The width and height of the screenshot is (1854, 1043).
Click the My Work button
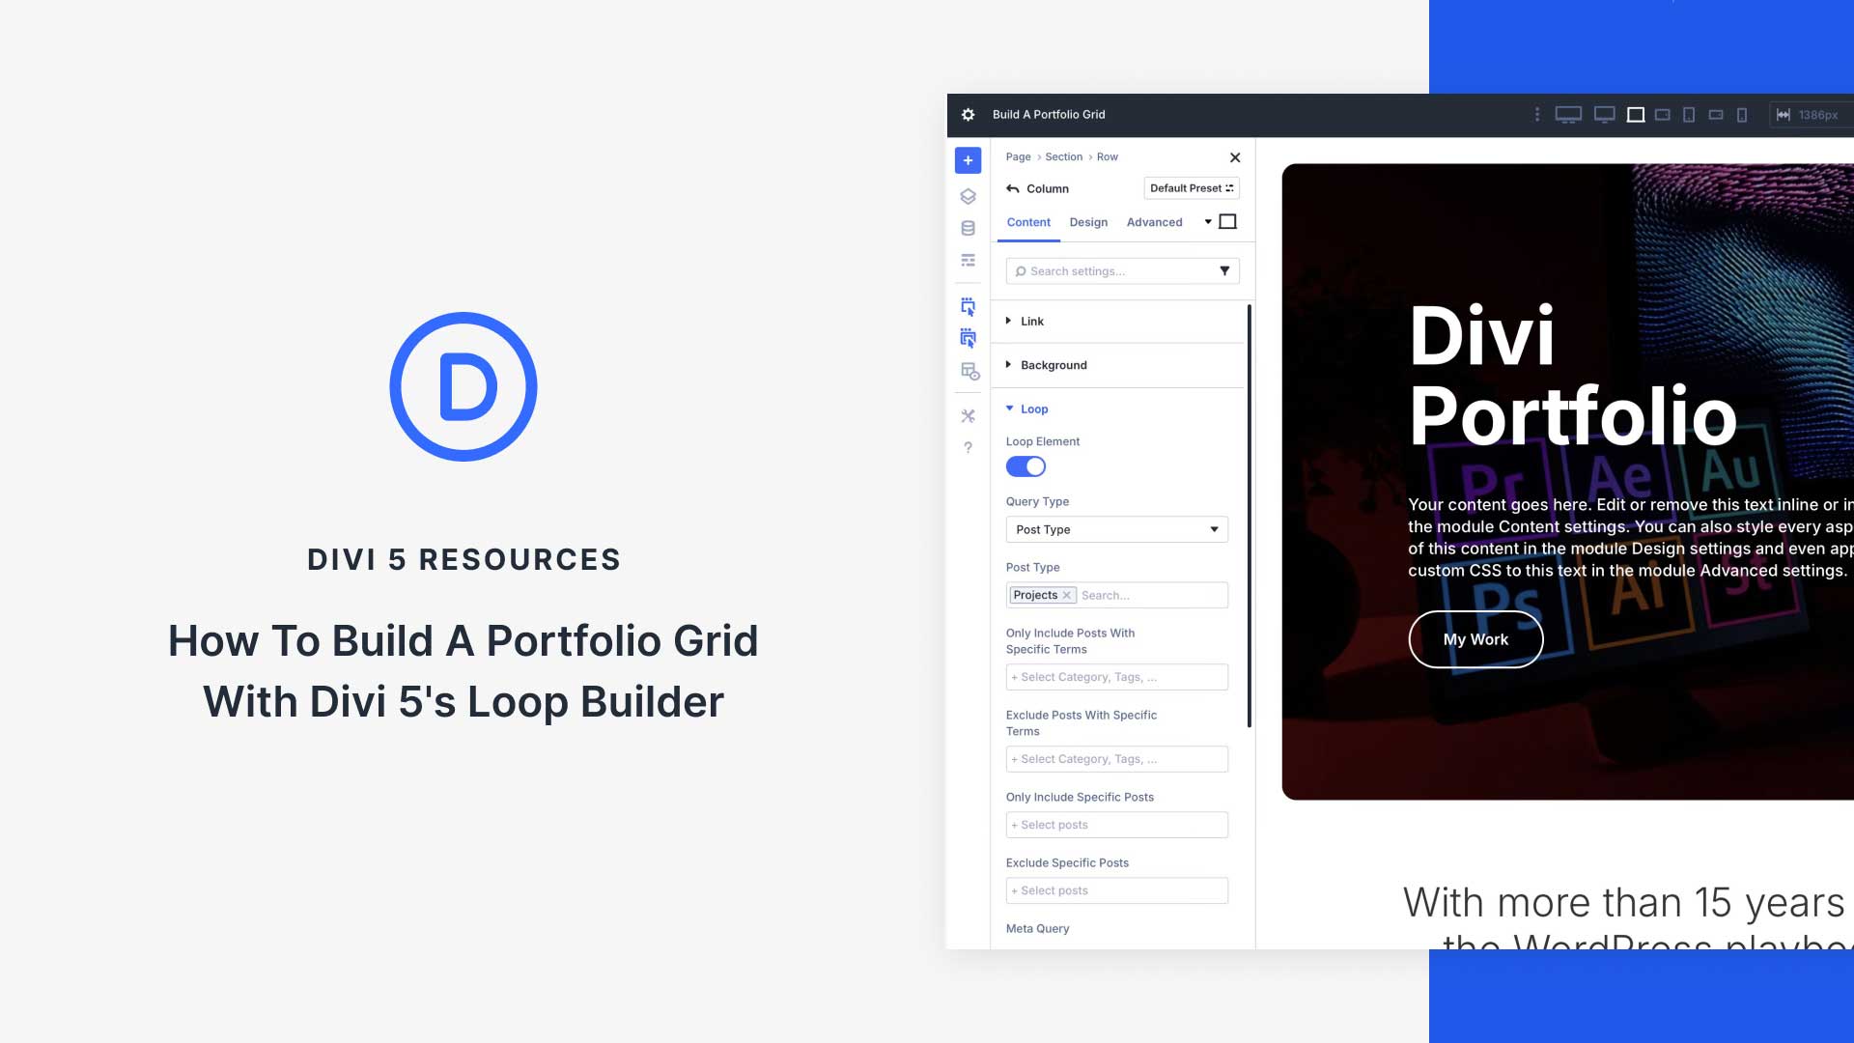coord(1475,639)
